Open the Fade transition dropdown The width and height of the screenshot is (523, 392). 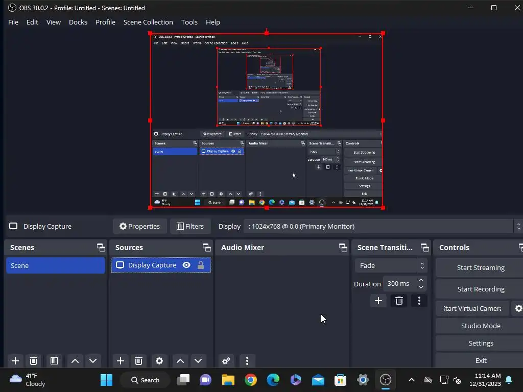391,265
